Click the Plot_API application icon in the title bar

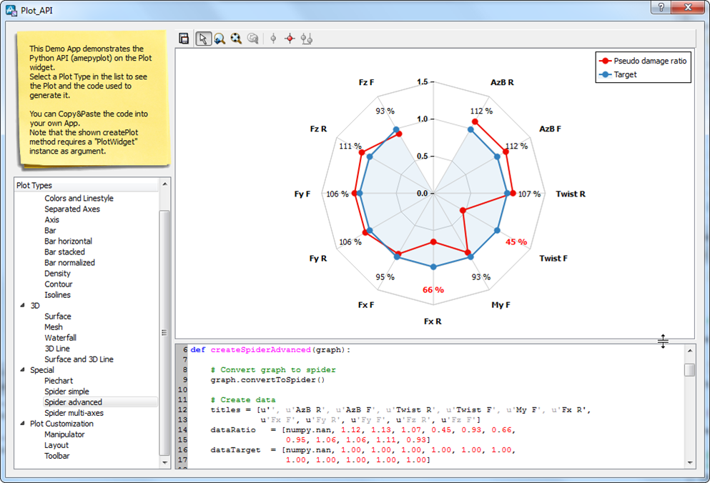[x=10, y=10]
